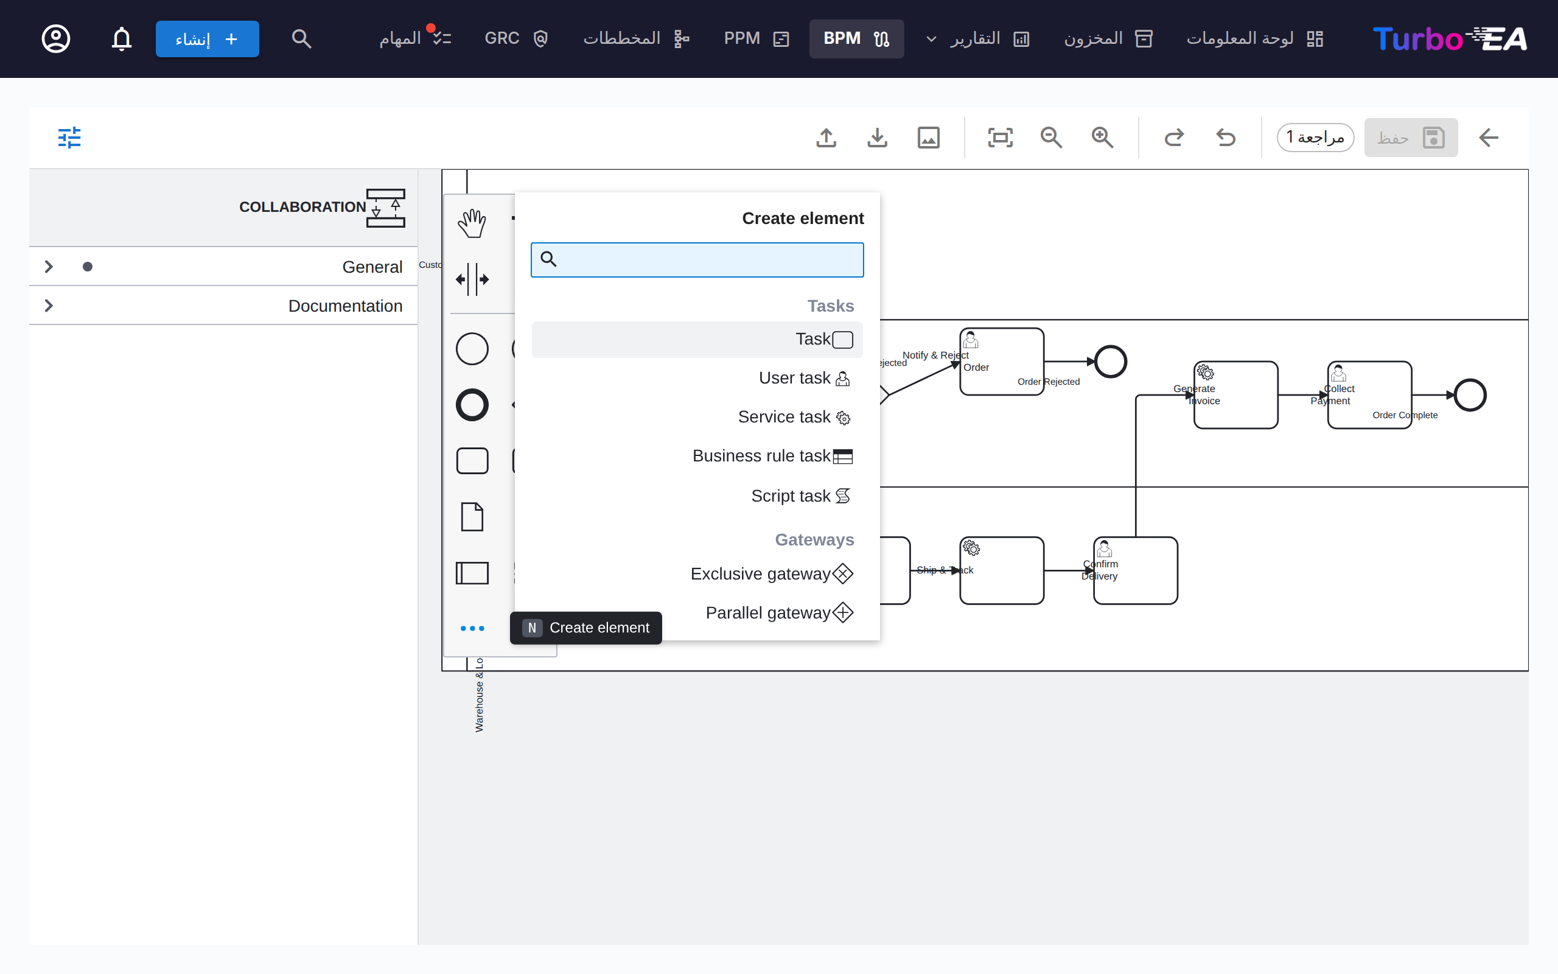
Task: Fit the diagram to the viewport
Action: click(x=1000, y=137)
